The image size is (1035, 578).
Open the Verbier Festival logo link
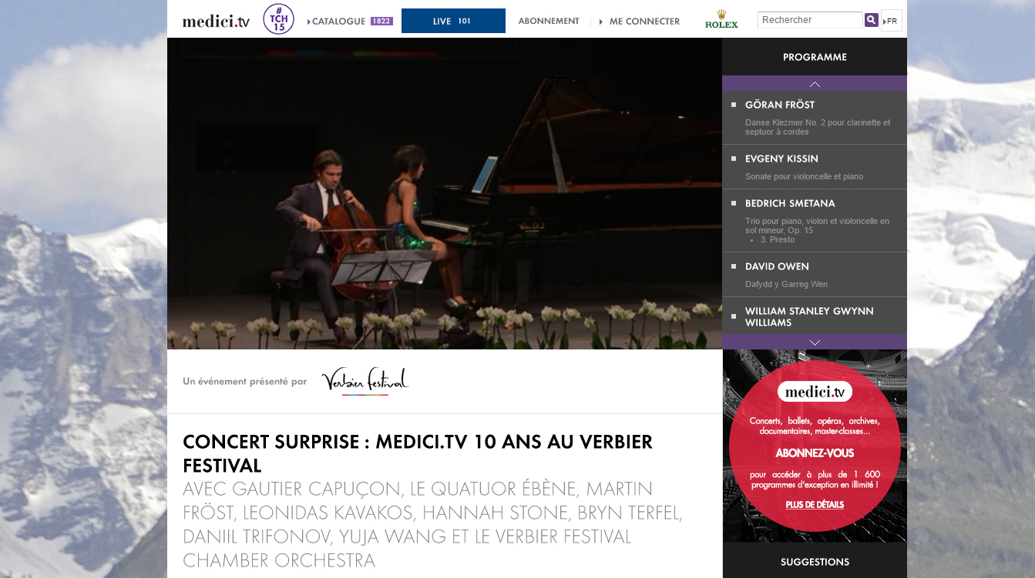pyautogui.click(x=365, y=381)
